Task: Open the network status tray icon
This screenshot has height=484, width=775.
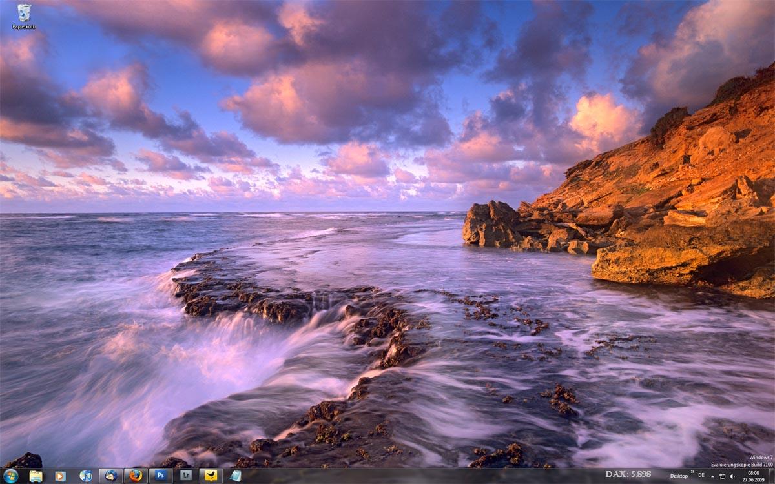Action: 723,476
